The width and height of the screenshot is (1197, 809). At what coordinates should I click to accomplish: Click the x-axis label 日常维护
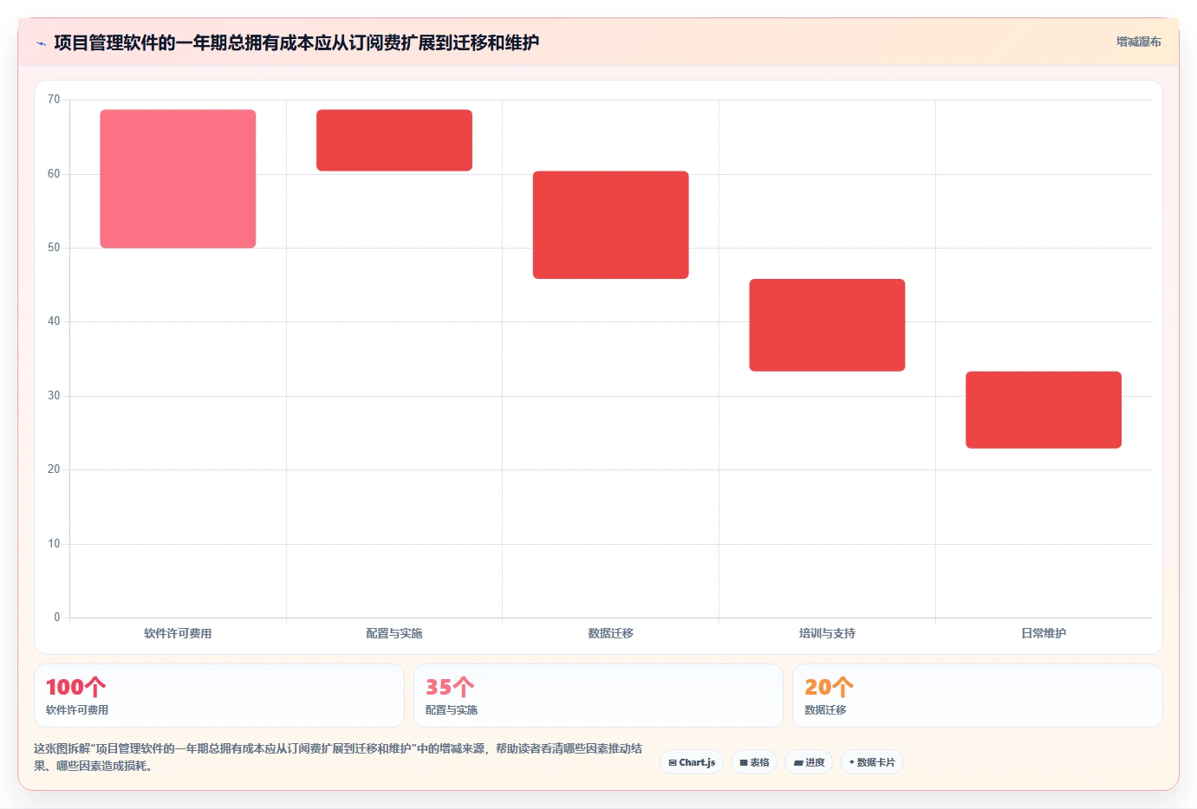tap(1044, 633)
